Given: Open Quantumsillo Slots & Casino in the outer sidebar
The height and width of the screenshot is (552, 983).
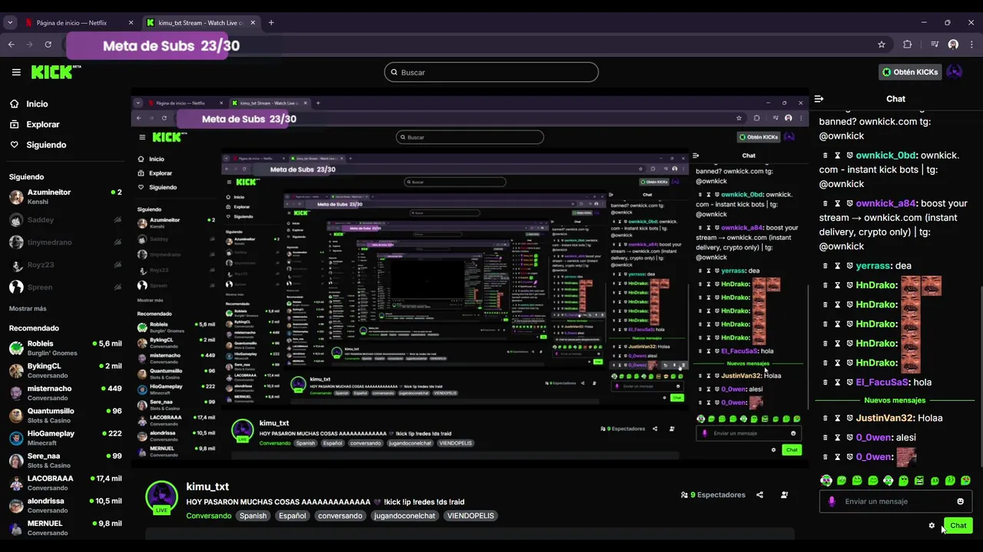Looking at the screenshot, I should 65,416.
